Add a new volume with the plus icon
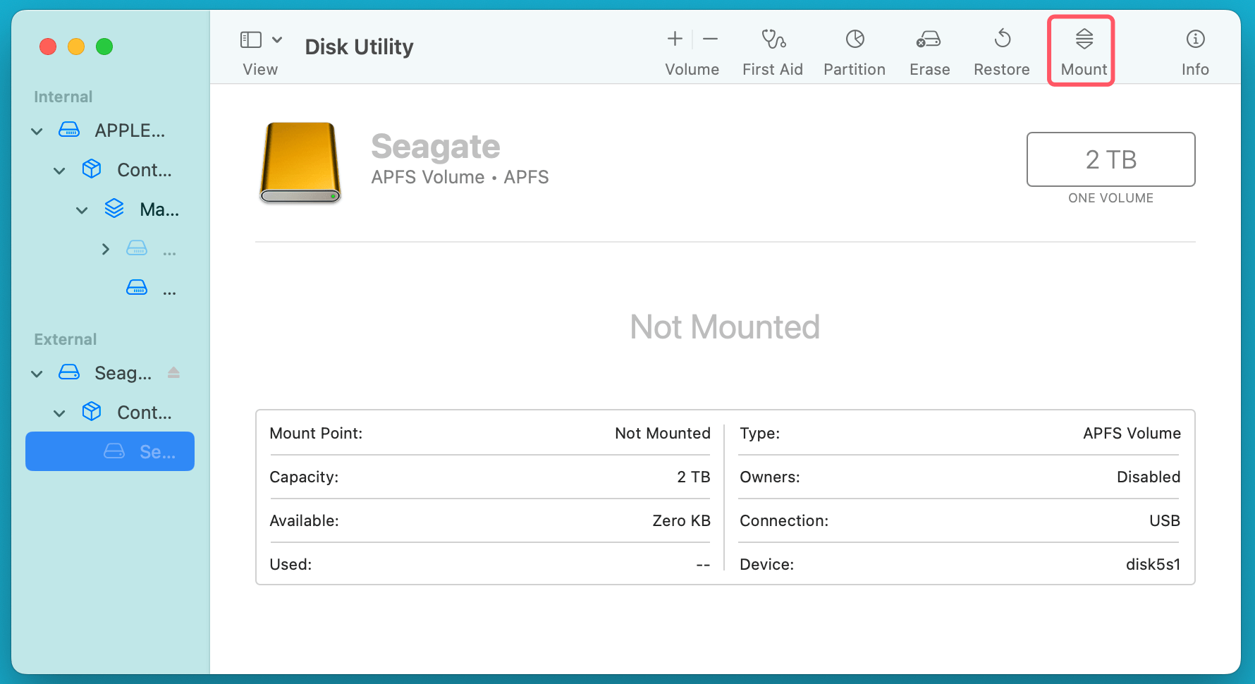The height and width of the screenshot is (684, 1255). point(674,39)
